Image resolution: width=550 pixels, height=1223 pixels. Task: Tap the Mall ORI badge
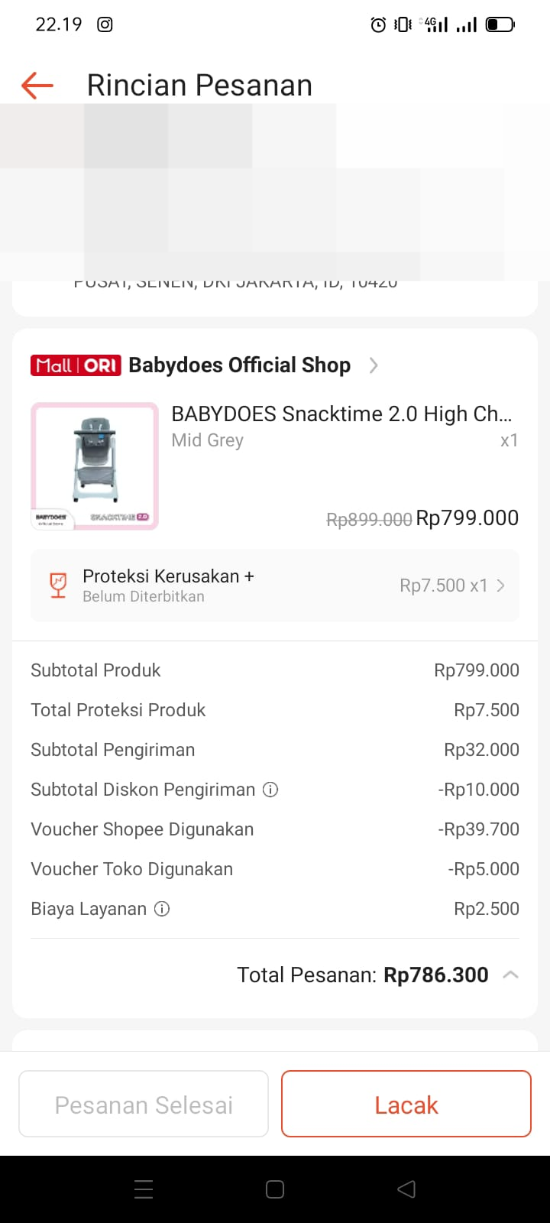pos(76,365)
